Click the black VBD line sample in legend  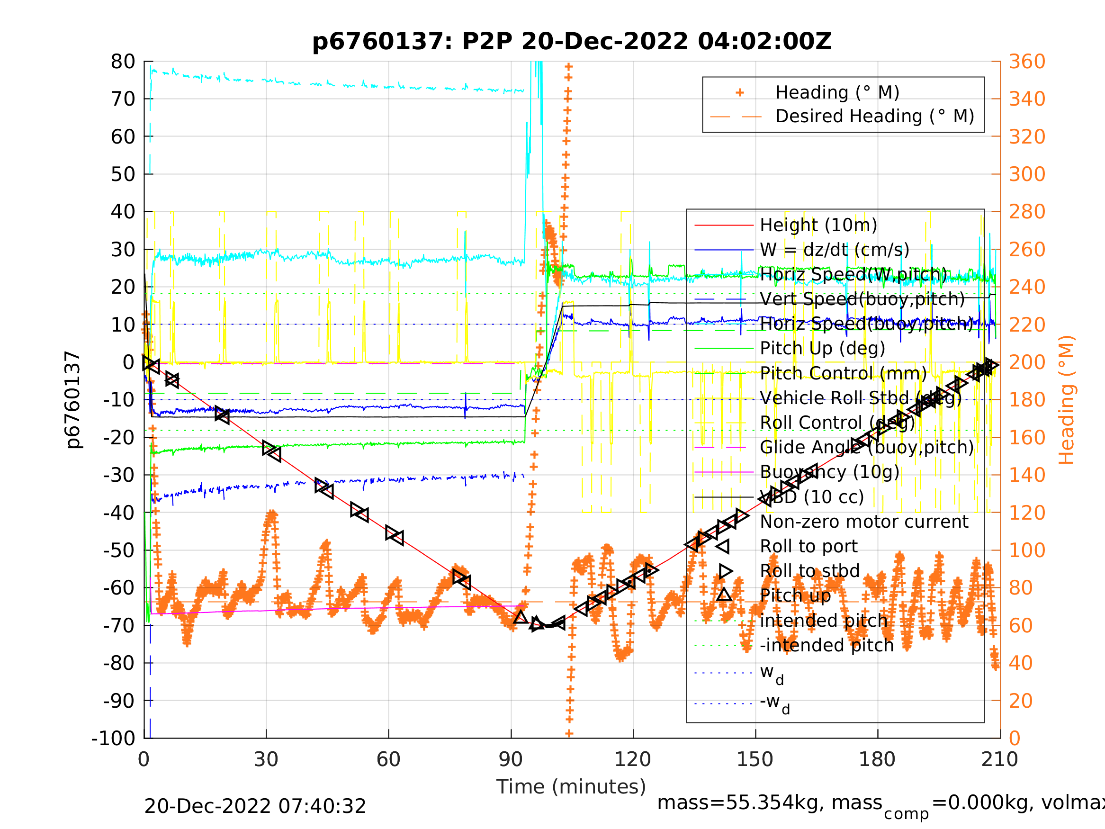(724, 497)
